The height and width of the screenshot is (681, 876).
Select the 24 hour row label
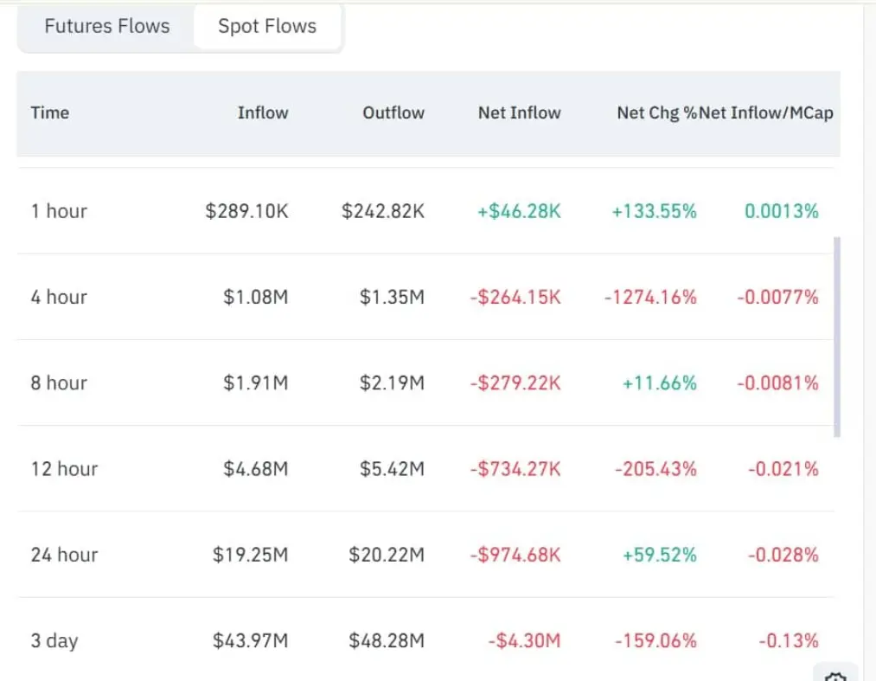pos(64,555)
